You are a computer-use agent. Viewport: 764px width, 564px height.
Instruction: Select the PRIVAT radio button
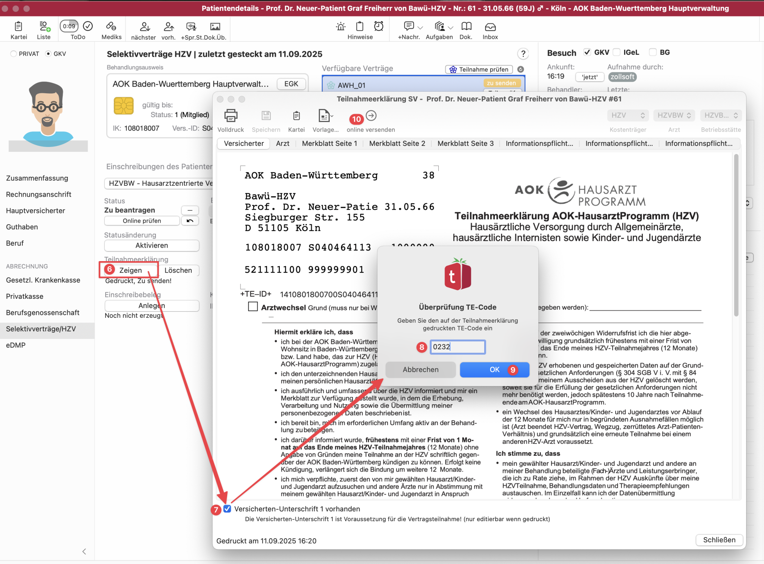click(x=14, y=53)
